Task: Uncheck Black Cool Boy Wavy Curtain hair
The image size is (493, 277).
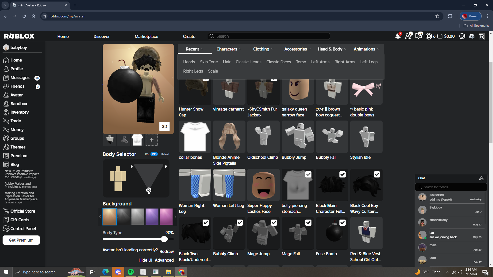Action: (x=377, y=174)
